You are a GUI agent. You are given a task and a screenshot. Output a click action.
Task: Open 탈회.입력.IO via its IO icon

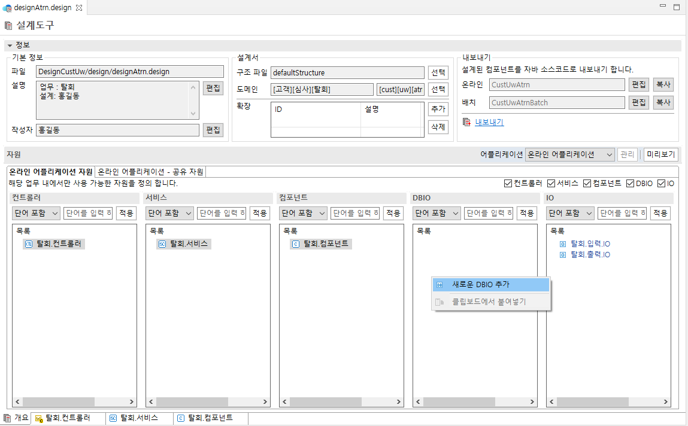[562, 244]
